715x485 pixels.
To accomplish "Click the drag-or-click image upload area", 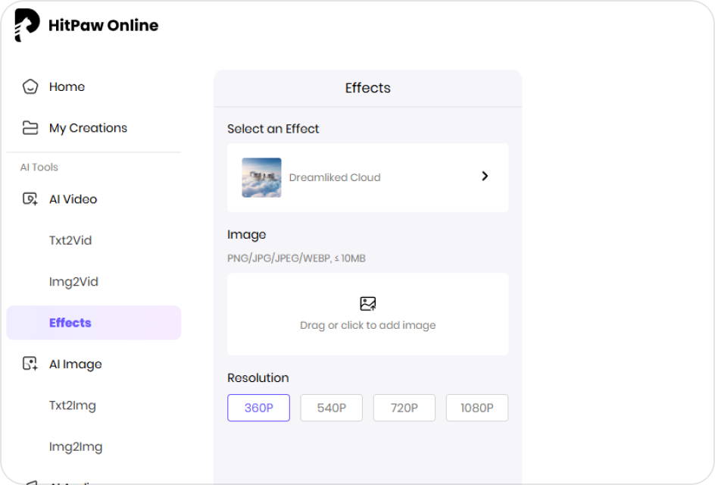I will pyautogui.click(x=367, y=314).
